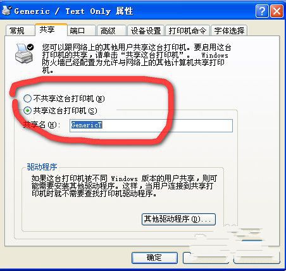This screenshot has height=271, width=286.
Task: Open 其他驱动程序 button
Action: tap(178, 219)
